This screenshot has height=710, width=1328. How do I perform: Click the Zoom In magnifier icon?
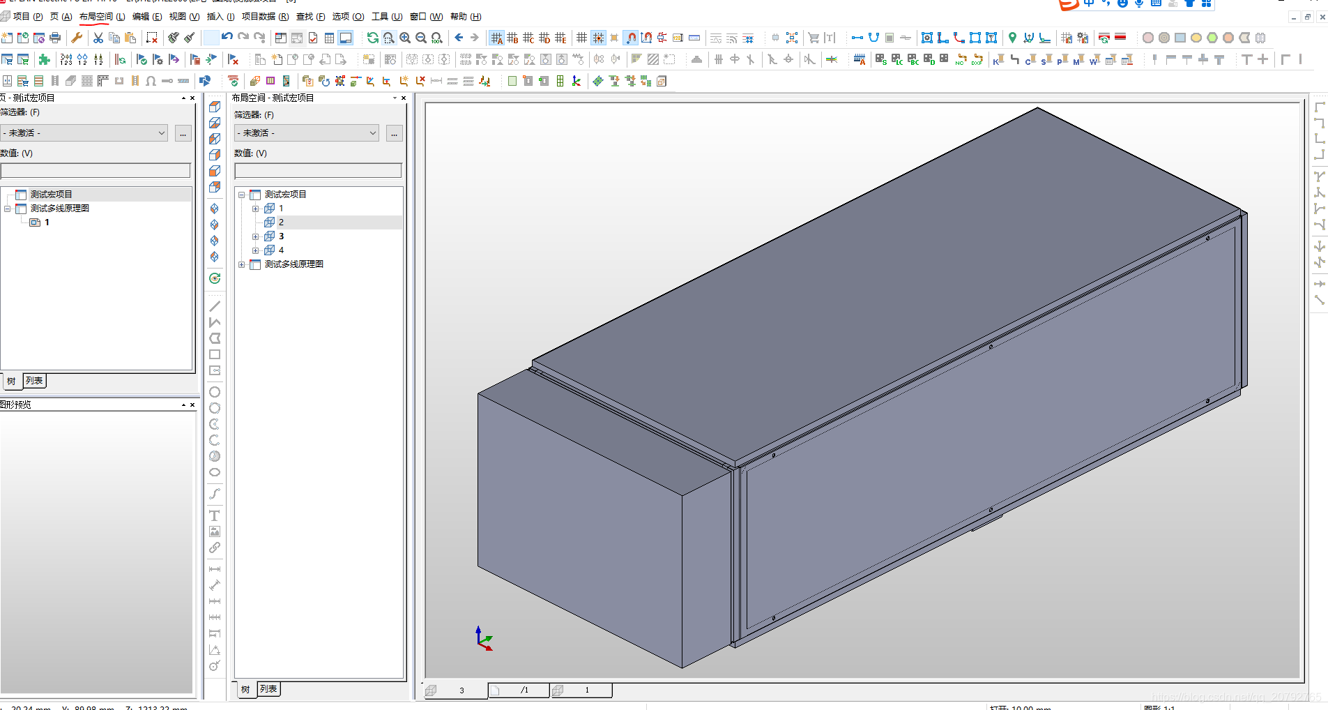405,38
